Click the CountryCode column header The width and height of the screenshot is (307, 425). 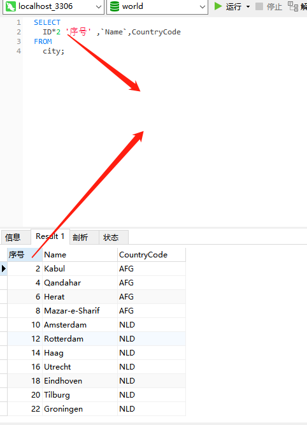pos(152,254)
